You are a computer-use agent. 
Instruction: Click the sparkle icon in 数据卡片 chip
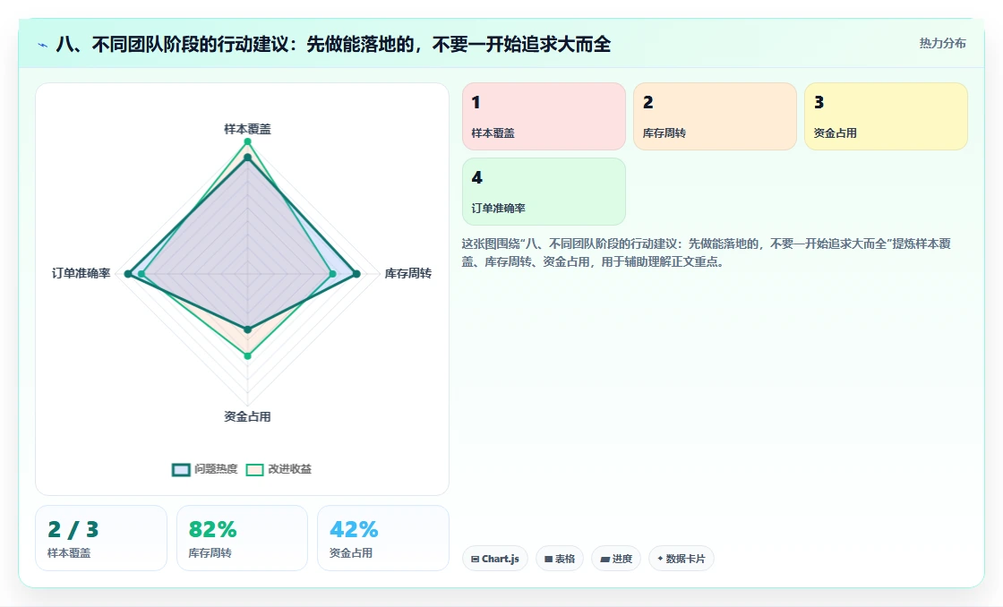660,559
